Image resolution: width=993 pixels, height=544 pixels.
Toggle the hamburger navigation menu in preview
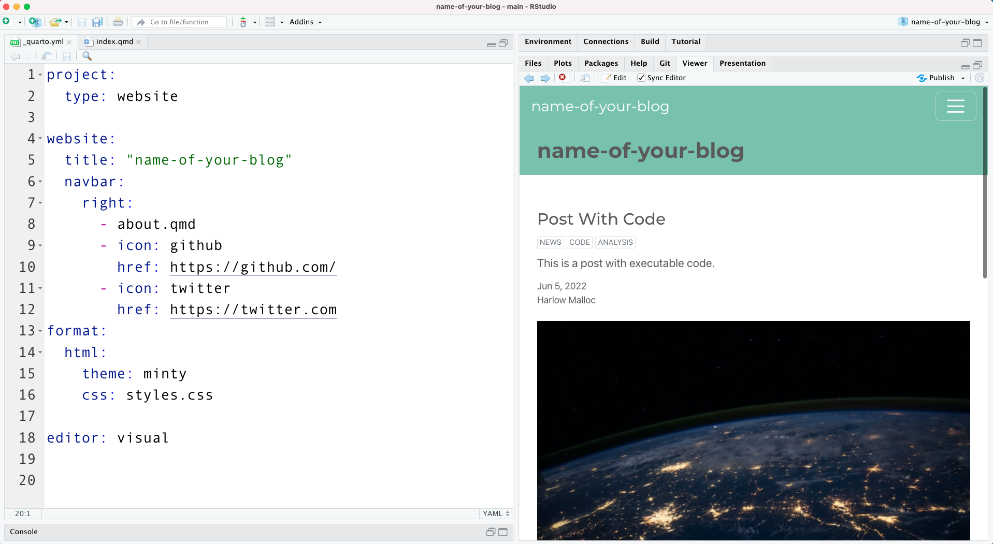point(956,106)
